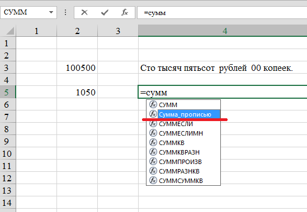Click the fx icon beside СУММСУММКВ
The image size is (307, 212).
pos(153,180)
